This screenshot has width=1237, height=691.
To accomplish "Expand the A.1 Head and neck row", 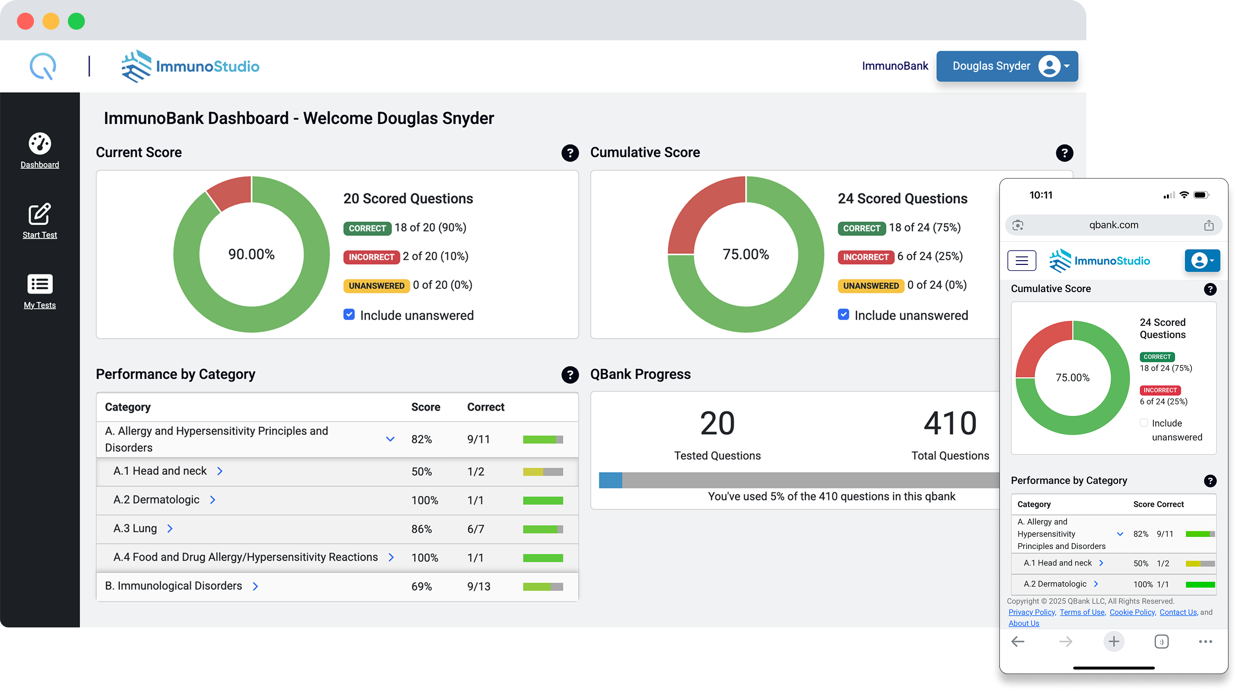I will (220, 471).
